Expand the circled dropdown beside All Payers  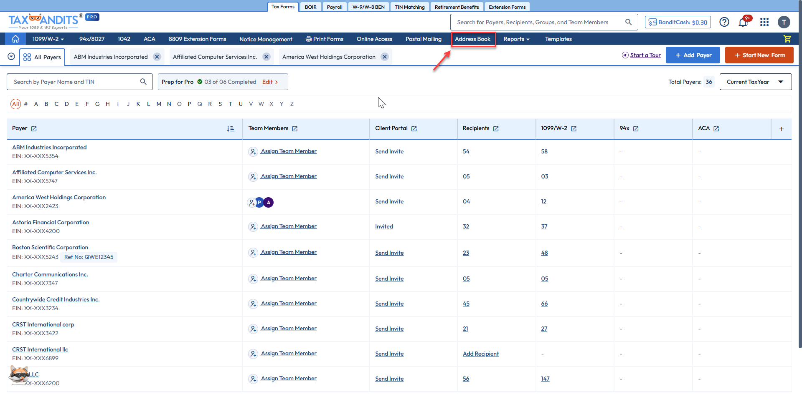click(x=11, y=56)
